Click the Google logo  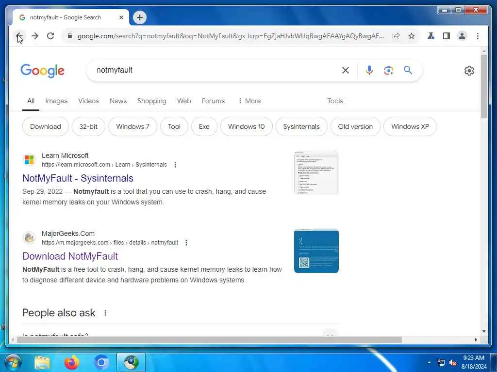click(43, 71)
